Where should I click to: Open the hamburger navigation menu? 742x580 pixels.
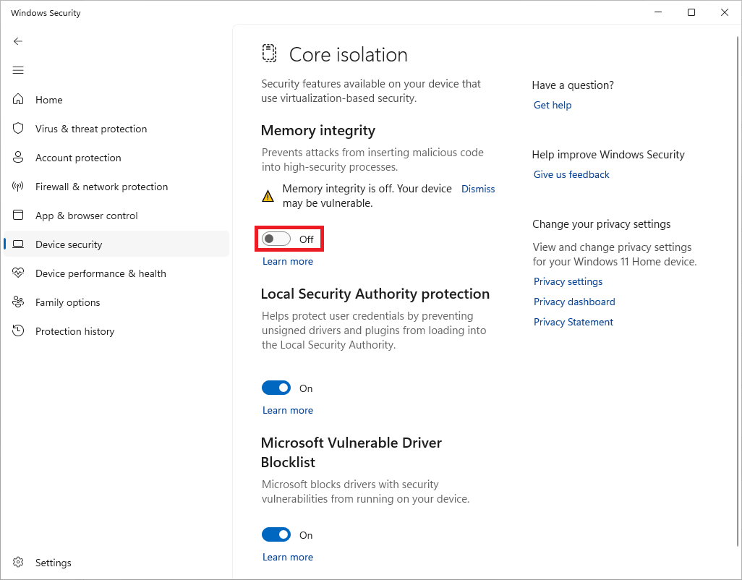(x=18, y=70)
